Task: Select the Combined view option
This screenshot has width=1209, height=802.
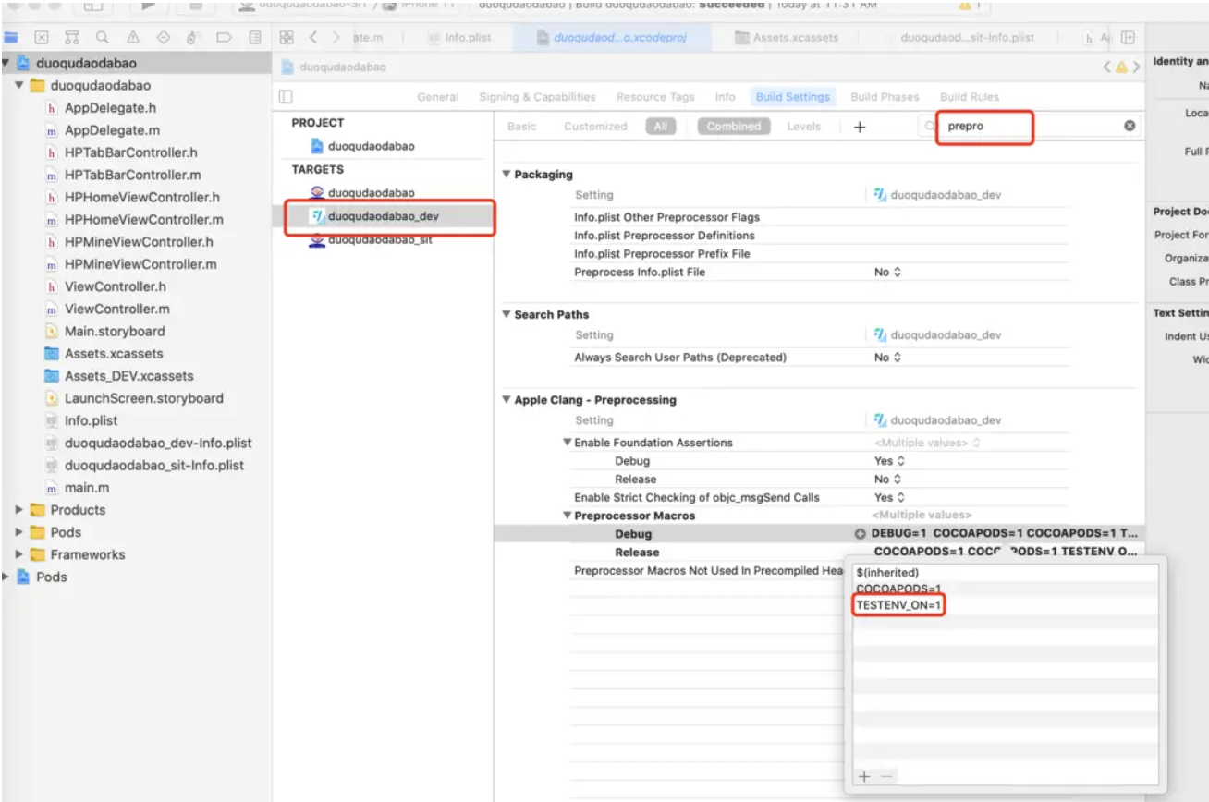Action: [x=734, y=127]
